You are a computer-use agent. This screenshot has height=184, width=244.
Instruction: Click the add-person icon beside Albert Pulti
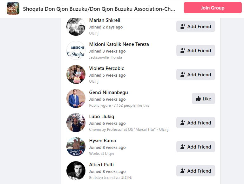pos(183,171)
